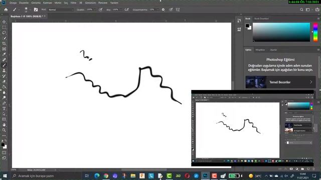
Task: Change screen mode button
Action: pos(4,158)
